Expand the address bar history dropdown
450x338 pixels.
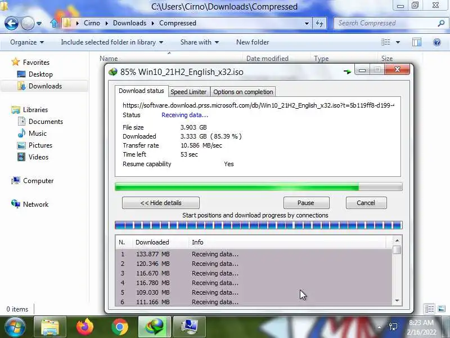pyautogui.click(x=307, y=23)
